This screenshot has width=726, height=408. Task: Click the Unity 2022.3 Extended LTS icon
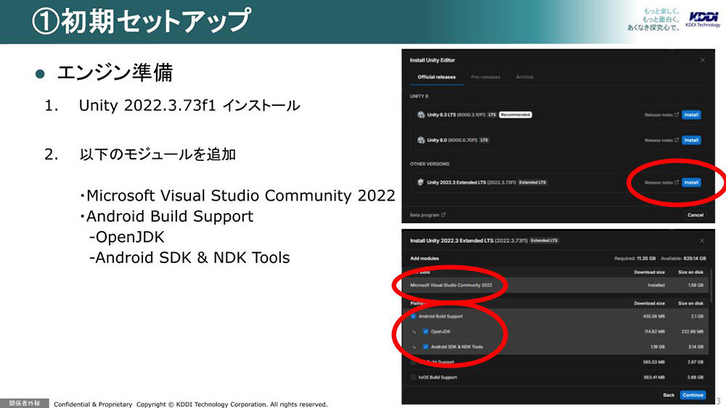[x=420, y=182]
